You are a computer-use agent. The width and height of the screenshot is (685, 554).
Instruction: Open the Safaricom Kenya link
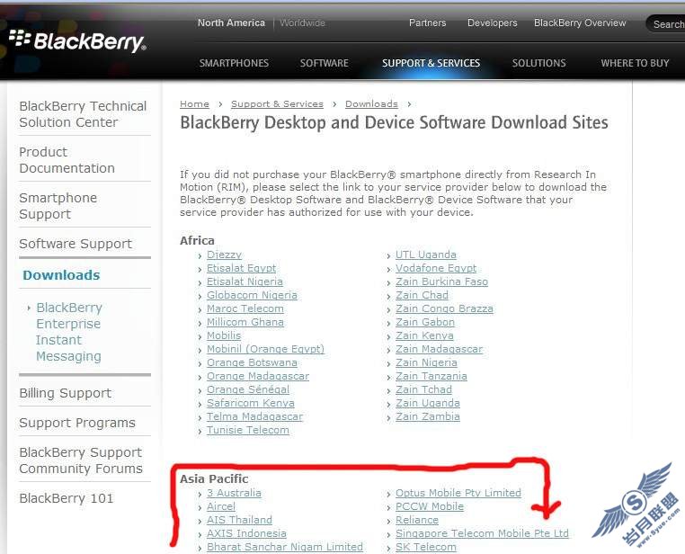[250, 403]
